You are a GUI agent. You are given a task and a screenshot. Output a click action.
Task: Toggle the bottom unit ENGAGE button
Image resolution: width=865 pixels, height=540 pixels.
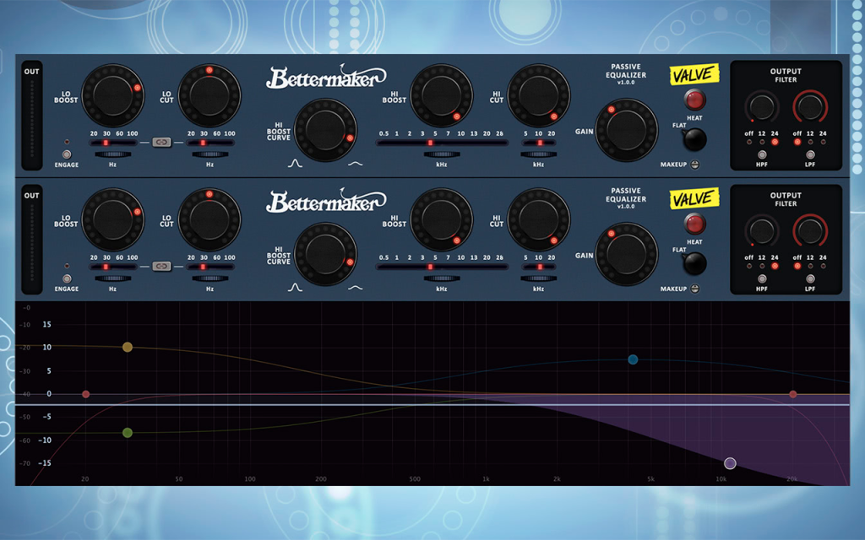(66, 278)
